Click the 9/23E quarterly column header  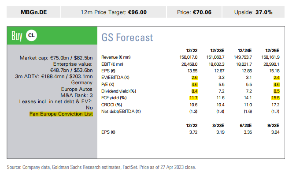pyautogui.click(x=274, y=126)
